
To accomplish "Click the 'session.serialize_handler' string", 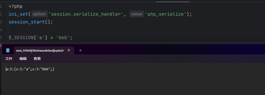I will pyautogui.click(x=86, y=14).
